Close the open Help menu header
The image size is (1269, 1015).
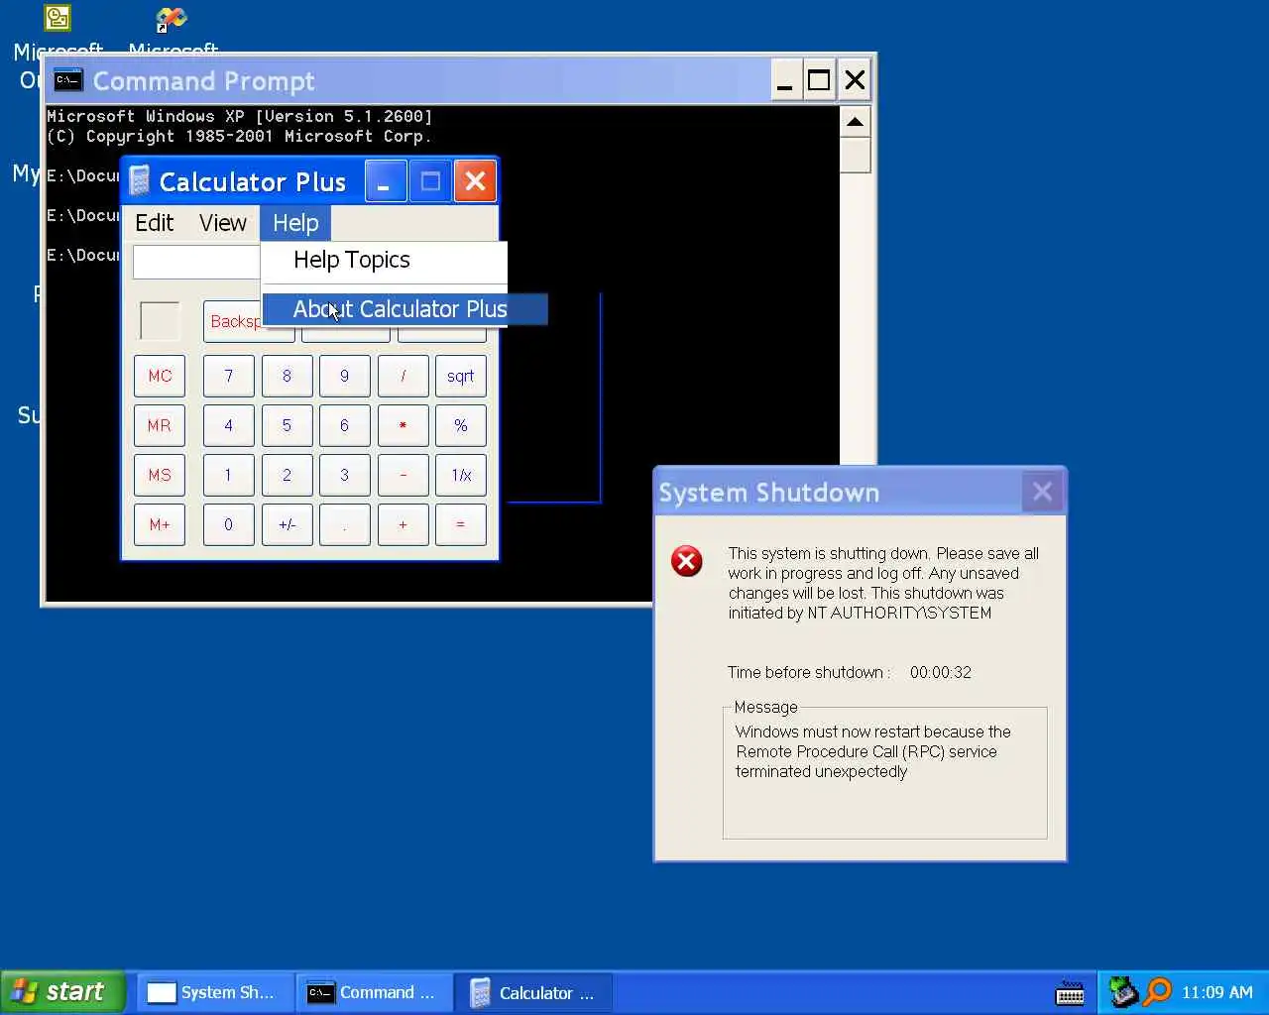295,223
